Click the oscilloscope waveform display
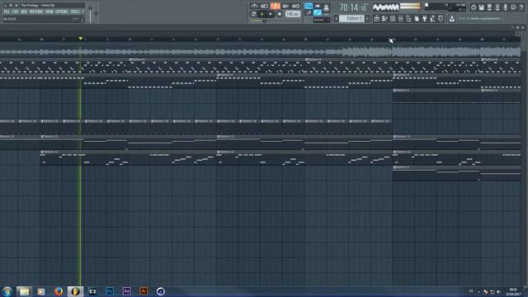This screenshot has width=528, height=297. pos(386,7)
